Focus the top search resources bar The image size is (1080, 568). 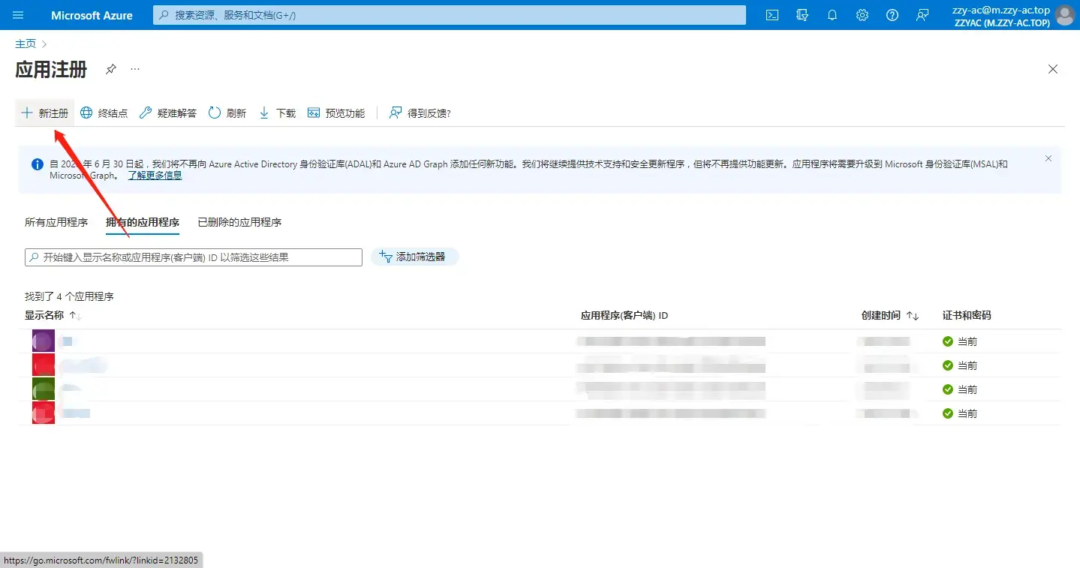450,15
